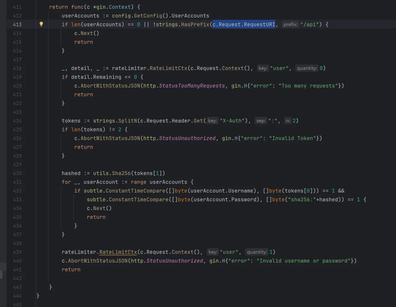Click detail.Remaining on line 419
This screenshot has width=396, height=307.
click(96, 77)
